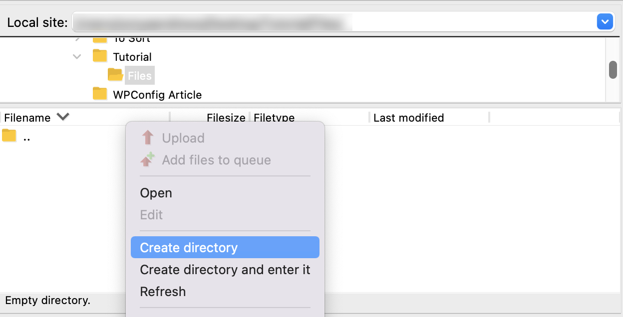The height and width of the screenshot is (317, 623).
Task: Click the Filename sort direction arrow
Action: click(x=63, y=117)
